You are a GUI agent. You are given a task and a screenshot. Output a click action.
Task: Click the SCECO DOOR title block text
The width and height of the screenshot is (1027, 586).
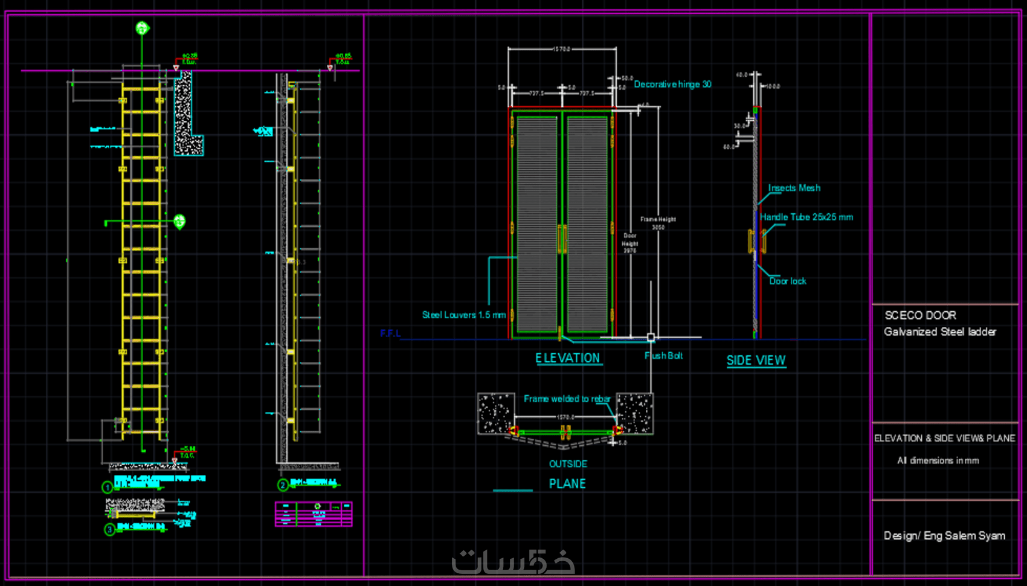click(921, 315)
